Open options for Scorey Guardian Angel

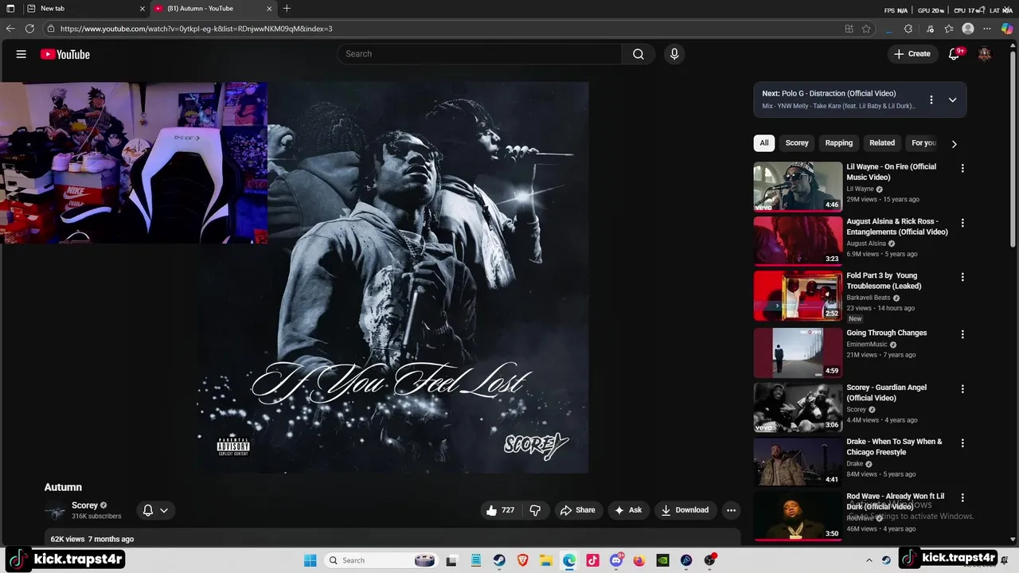[x=962, y=389]
